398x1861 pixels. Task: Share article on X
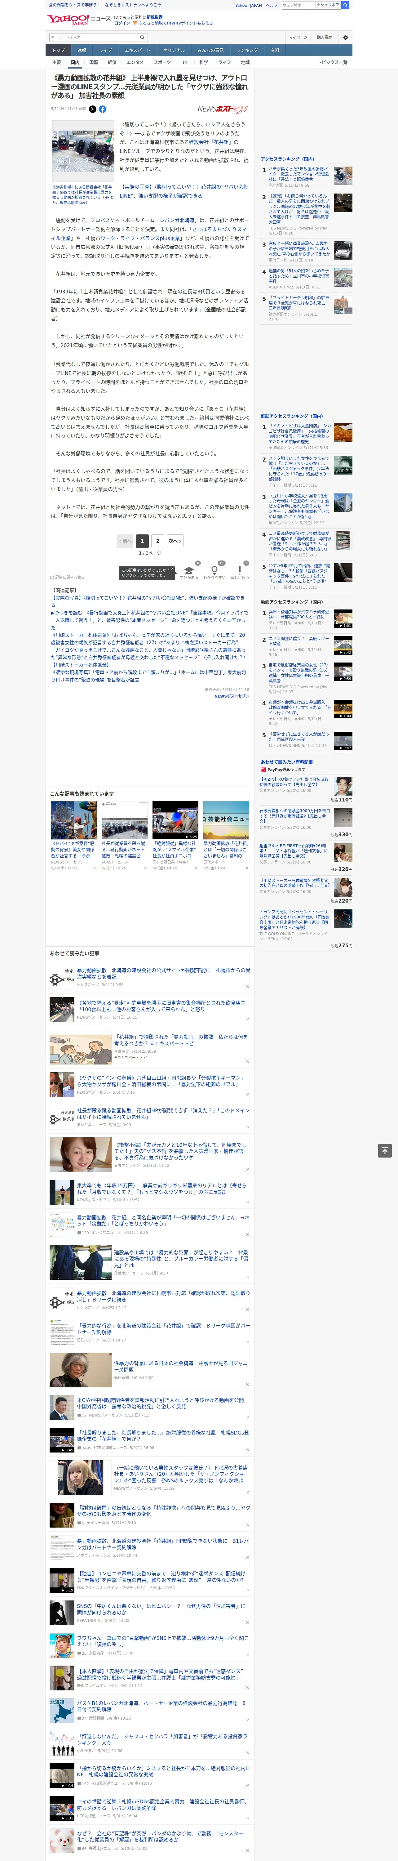pos(92,109)
